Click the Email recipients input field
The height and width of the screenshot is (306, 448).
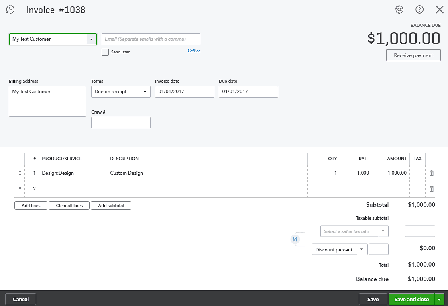click(x=151, y=39)
